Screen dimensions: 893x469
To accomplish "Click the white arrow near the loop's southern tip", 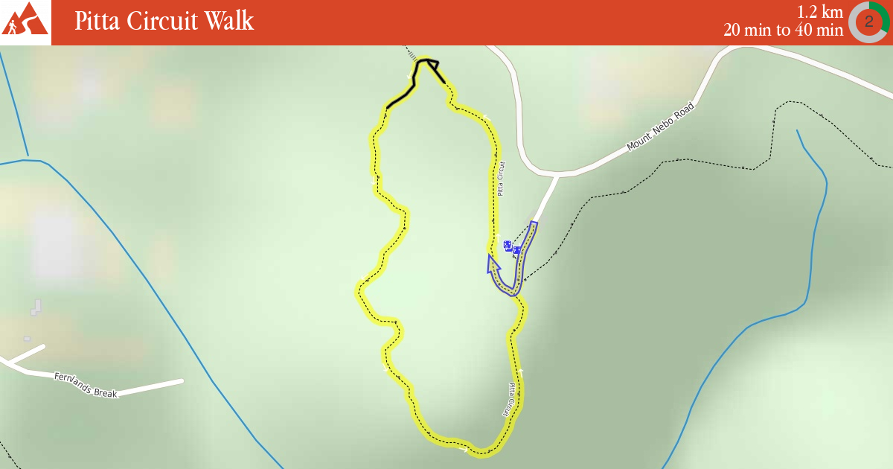I will pyautogui.click(x=465, y=450).
